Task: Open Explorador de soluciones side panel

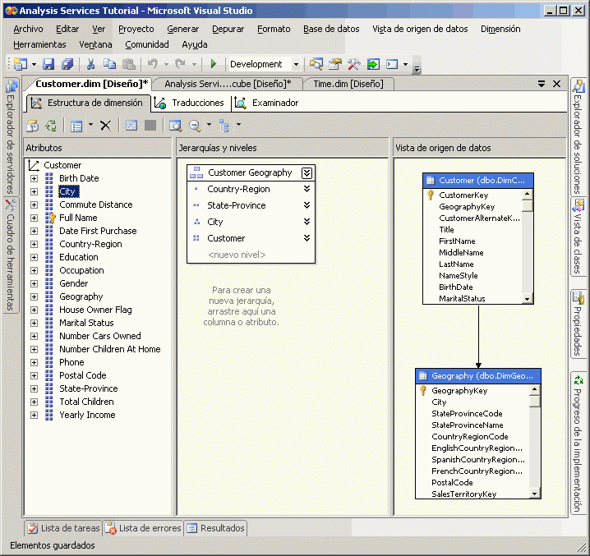Action: pyautogui.click(x=578, y=137)
